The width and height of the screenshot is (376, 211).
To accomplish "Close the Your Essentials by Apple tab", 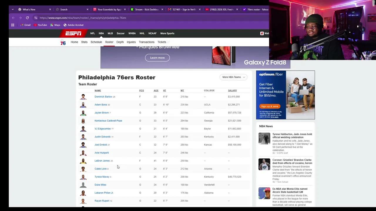I will (125, 9).
